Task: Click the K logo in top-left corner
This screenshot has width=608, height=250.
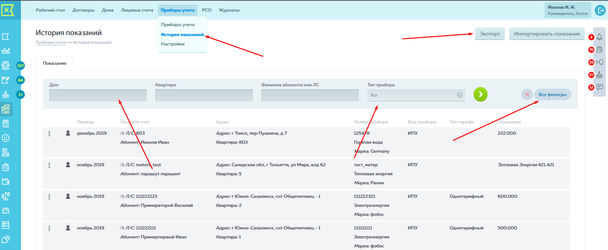Action: point(7,10)
